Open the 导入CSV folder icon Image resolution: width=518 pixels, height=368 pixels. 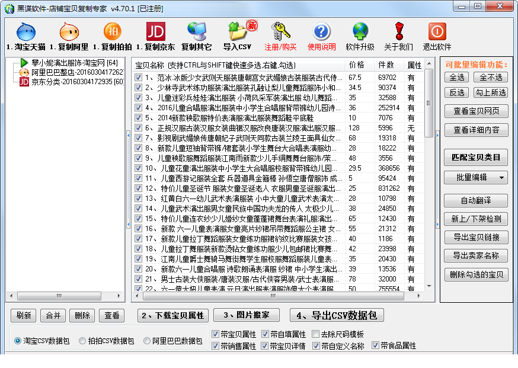(x=238, y=32)
